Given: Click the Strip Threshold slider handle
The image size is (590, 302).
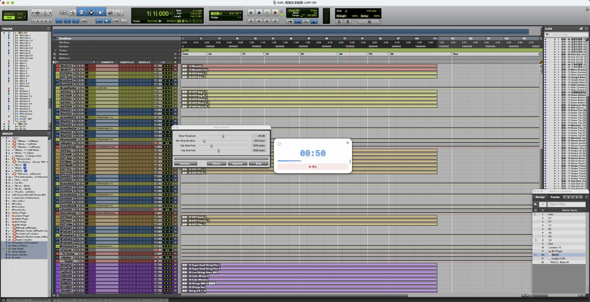Looking at the screenshot, I should pos(223,136).
